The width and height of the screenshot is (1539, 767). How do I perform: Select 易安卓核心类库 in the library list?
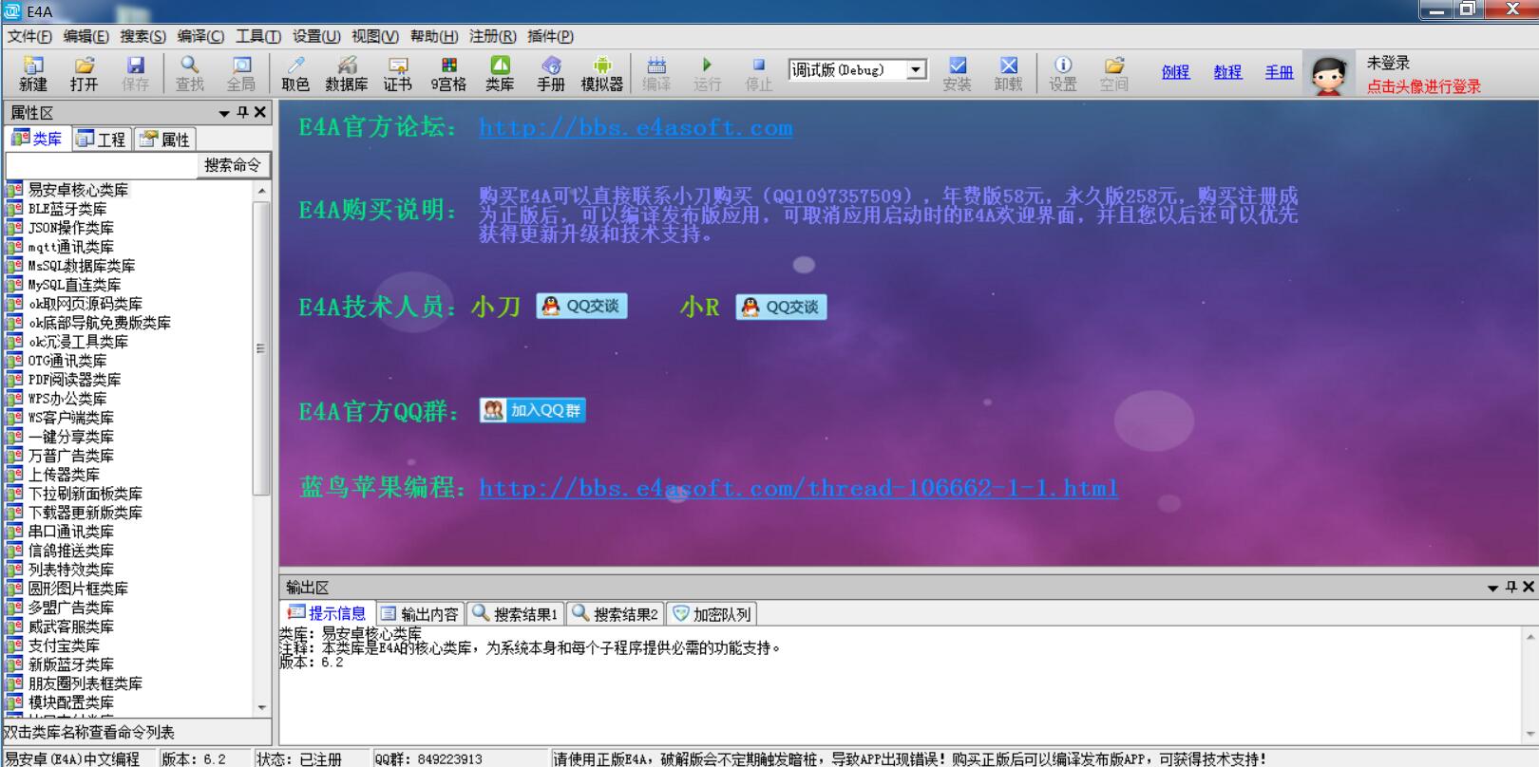point(78,190)
